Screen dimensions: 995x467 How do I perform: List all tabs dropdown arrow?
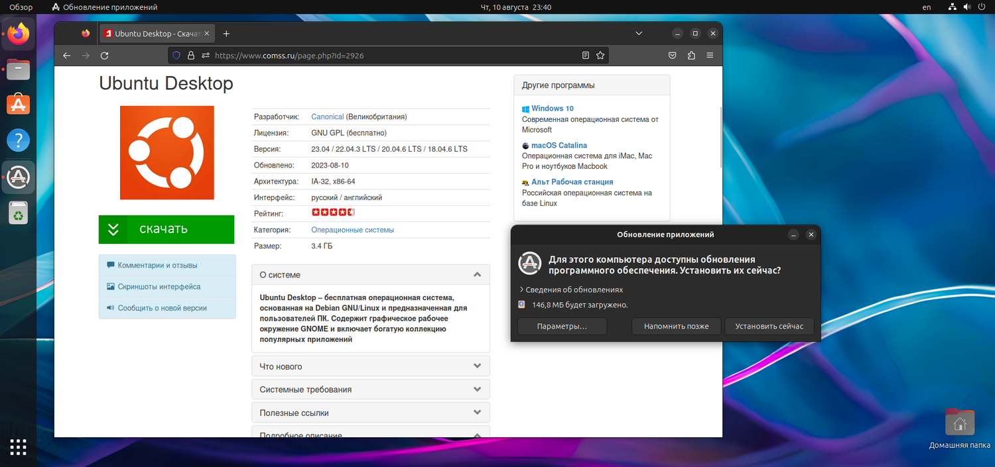click(639, 33)
